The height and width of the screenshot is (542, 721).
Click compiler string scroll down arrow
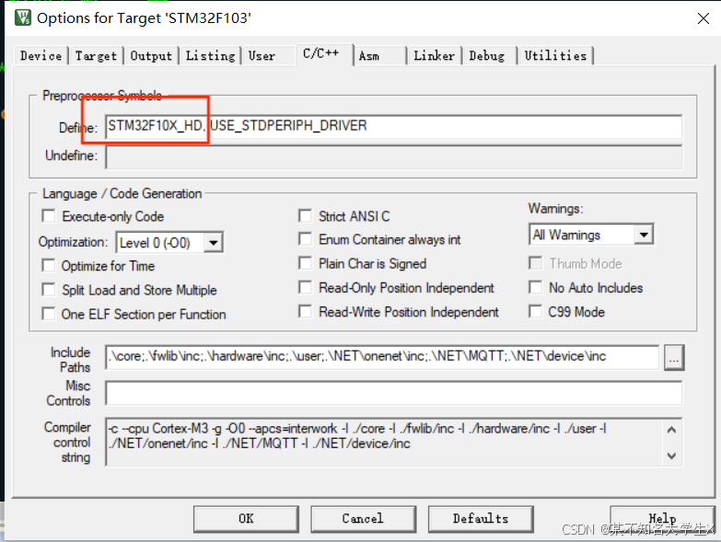[671, 456]
